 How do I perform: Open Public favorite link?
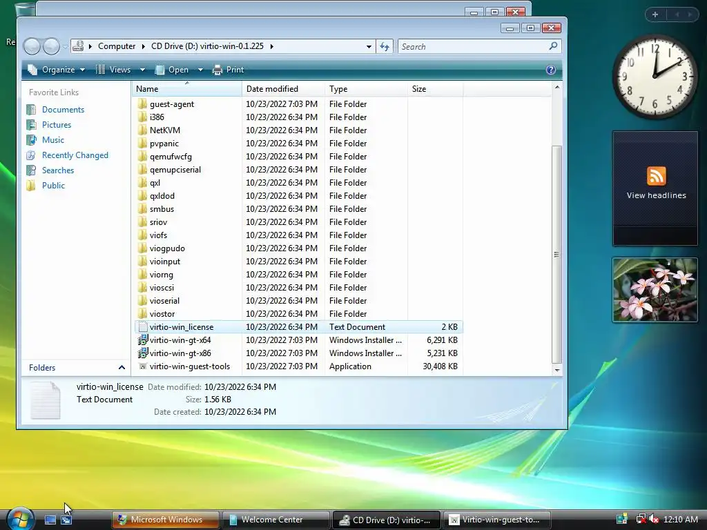click(53, 186)
